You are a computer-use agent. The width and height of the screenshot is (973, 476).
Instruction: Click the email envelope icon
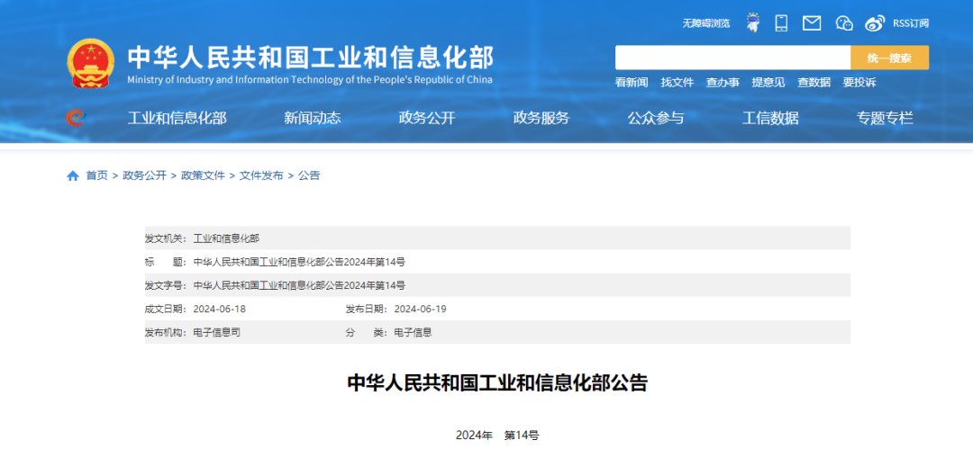click(812, 22)
